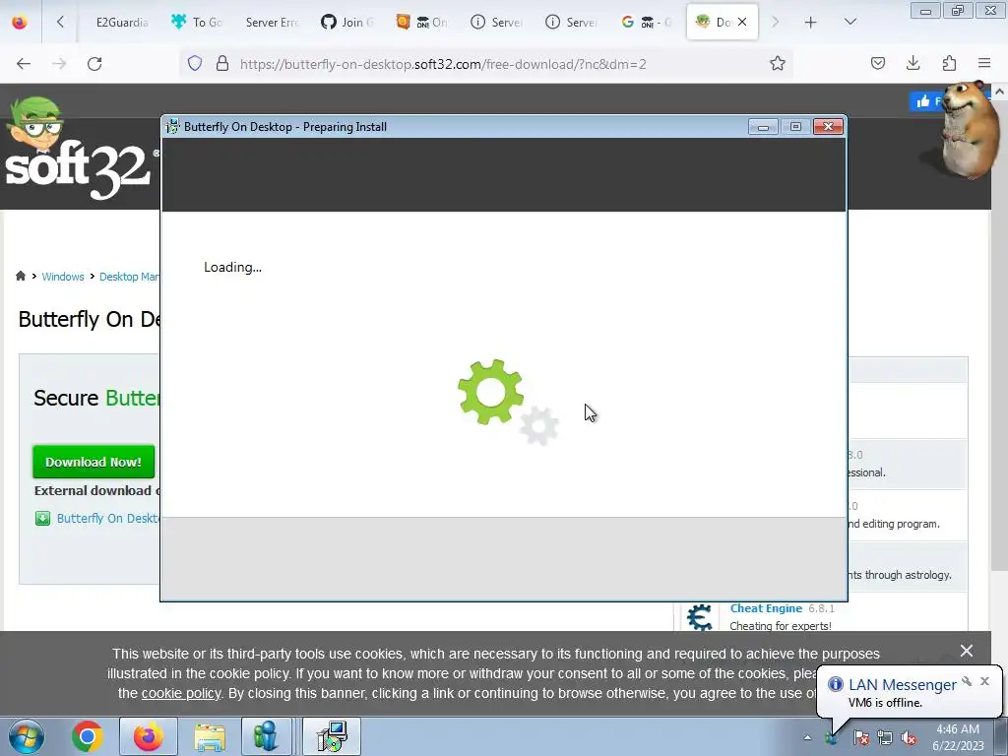Click the installer title bar icon
This screenshot has width=1008, height=756.
tap(172, 127)
